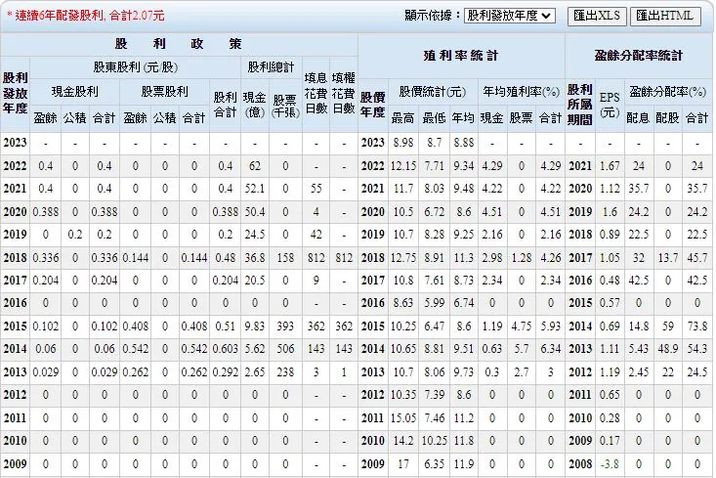Viewport: 716px width, 478px height.
Task: Click the red note 連續6年配發股利, 合計2.07元
Action: (85, 16)
